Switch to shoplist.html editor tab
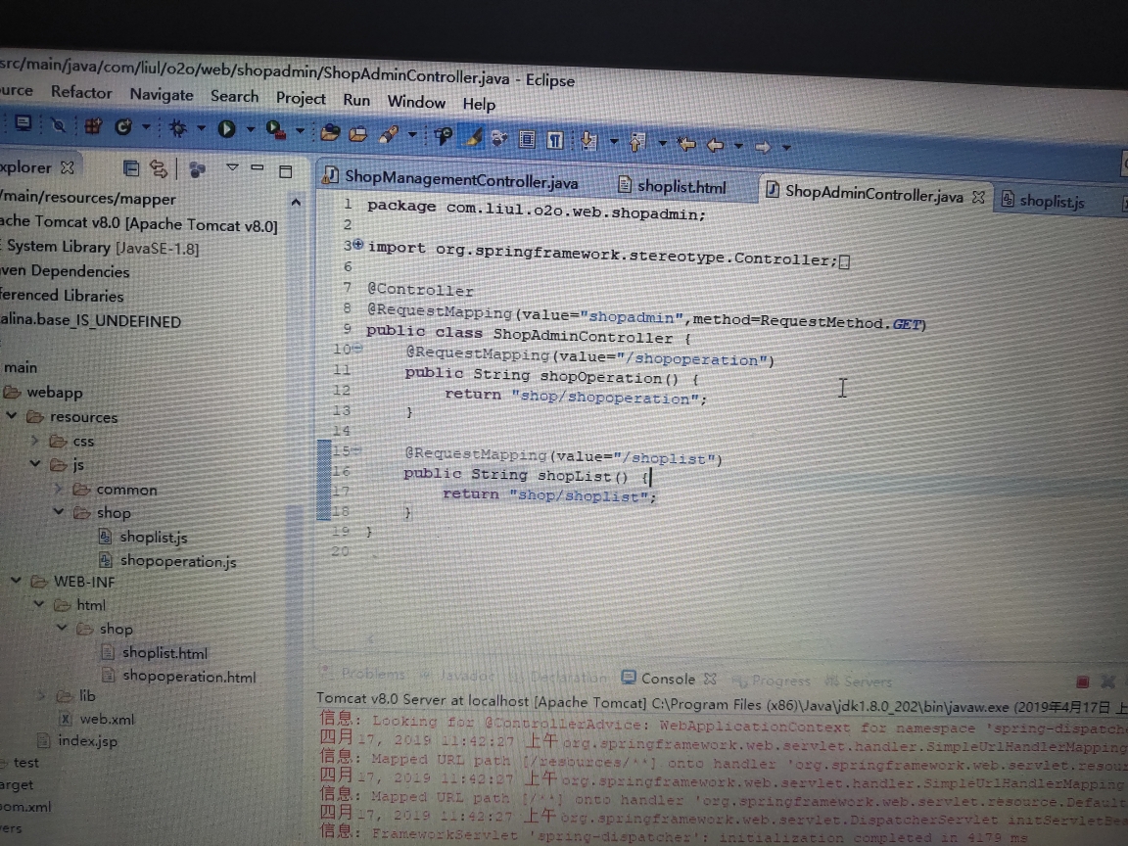The height and width of the screenshot is (846, 1128). [672, 186]
